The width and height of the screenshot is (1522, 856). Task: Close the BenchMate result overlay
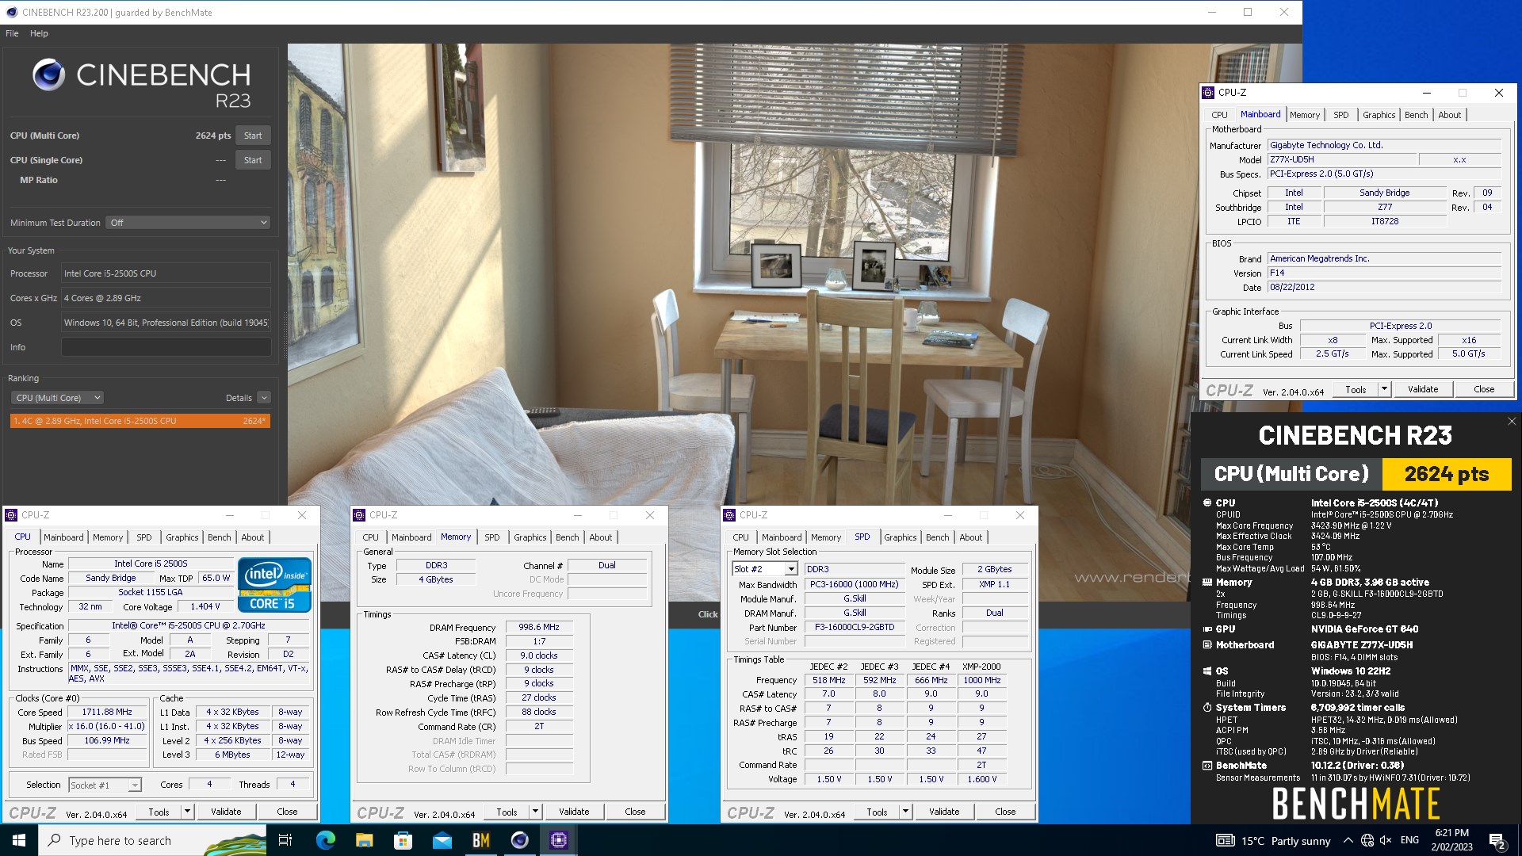(x=1512, y=422)
